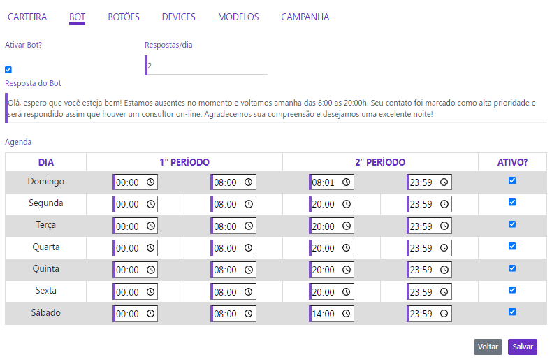Click the Voltar button
Image resolution: width=552 pixels, height=362 pixels.
coord(488,347)
